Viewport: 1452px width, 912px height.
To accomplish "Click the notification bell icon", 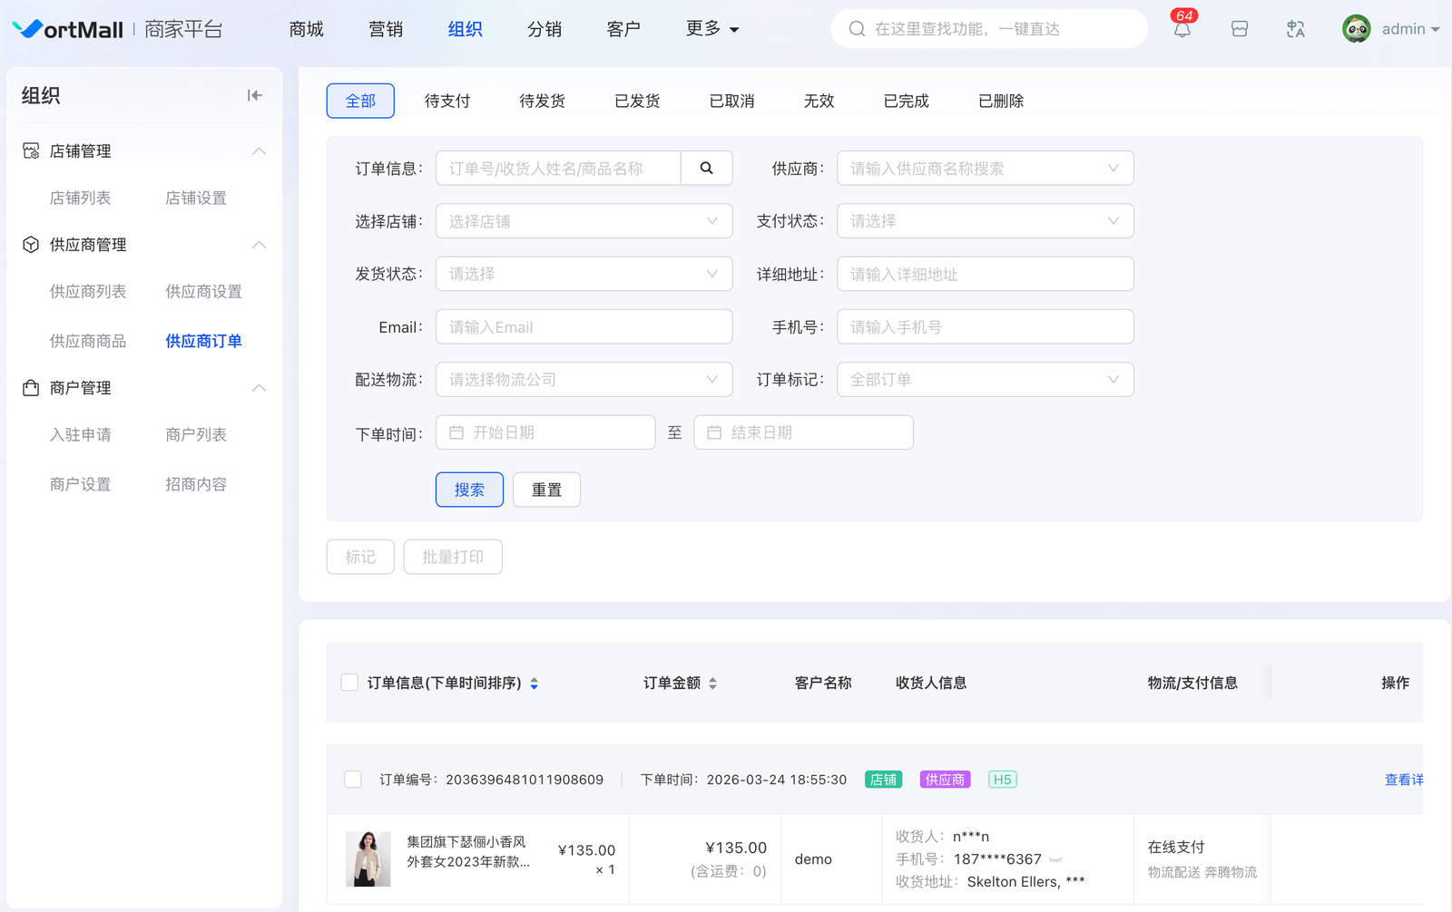I will point(1182,30).
